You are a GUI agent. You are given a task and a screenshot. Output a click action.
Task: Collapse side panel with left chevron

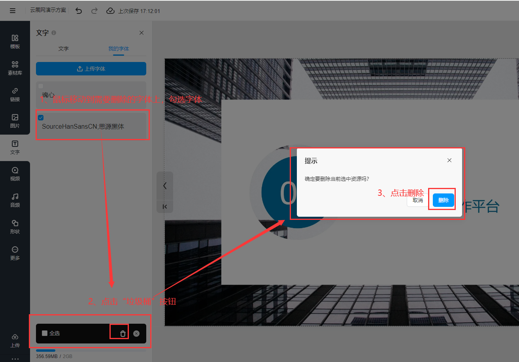point(165,186)
